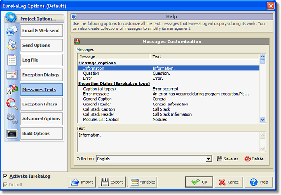Open the Exception Filters tab

(x=41, y=104)
